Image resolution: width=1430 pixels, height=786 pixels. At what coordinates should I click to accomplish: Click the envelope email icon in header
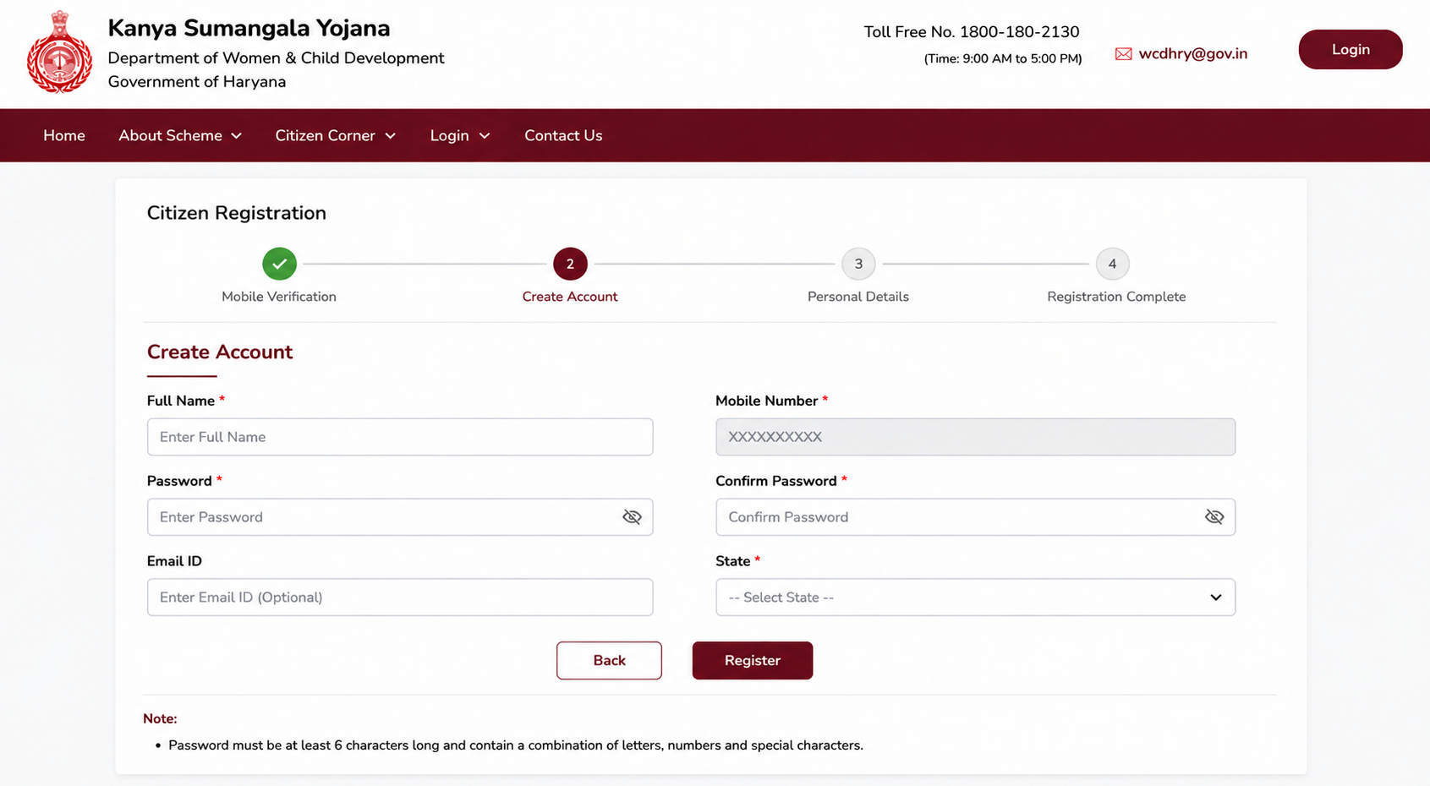coord(1123,54)
